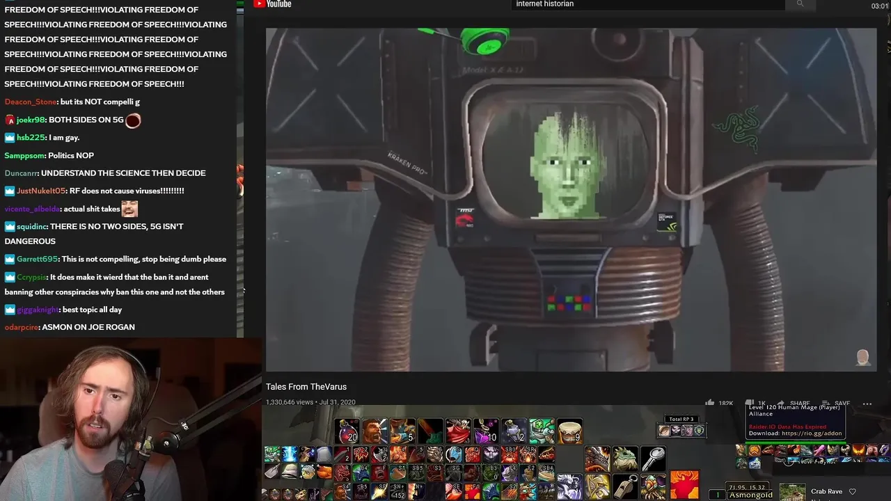Click username Garrett695 in chat
891x501 pixels.
38,259
